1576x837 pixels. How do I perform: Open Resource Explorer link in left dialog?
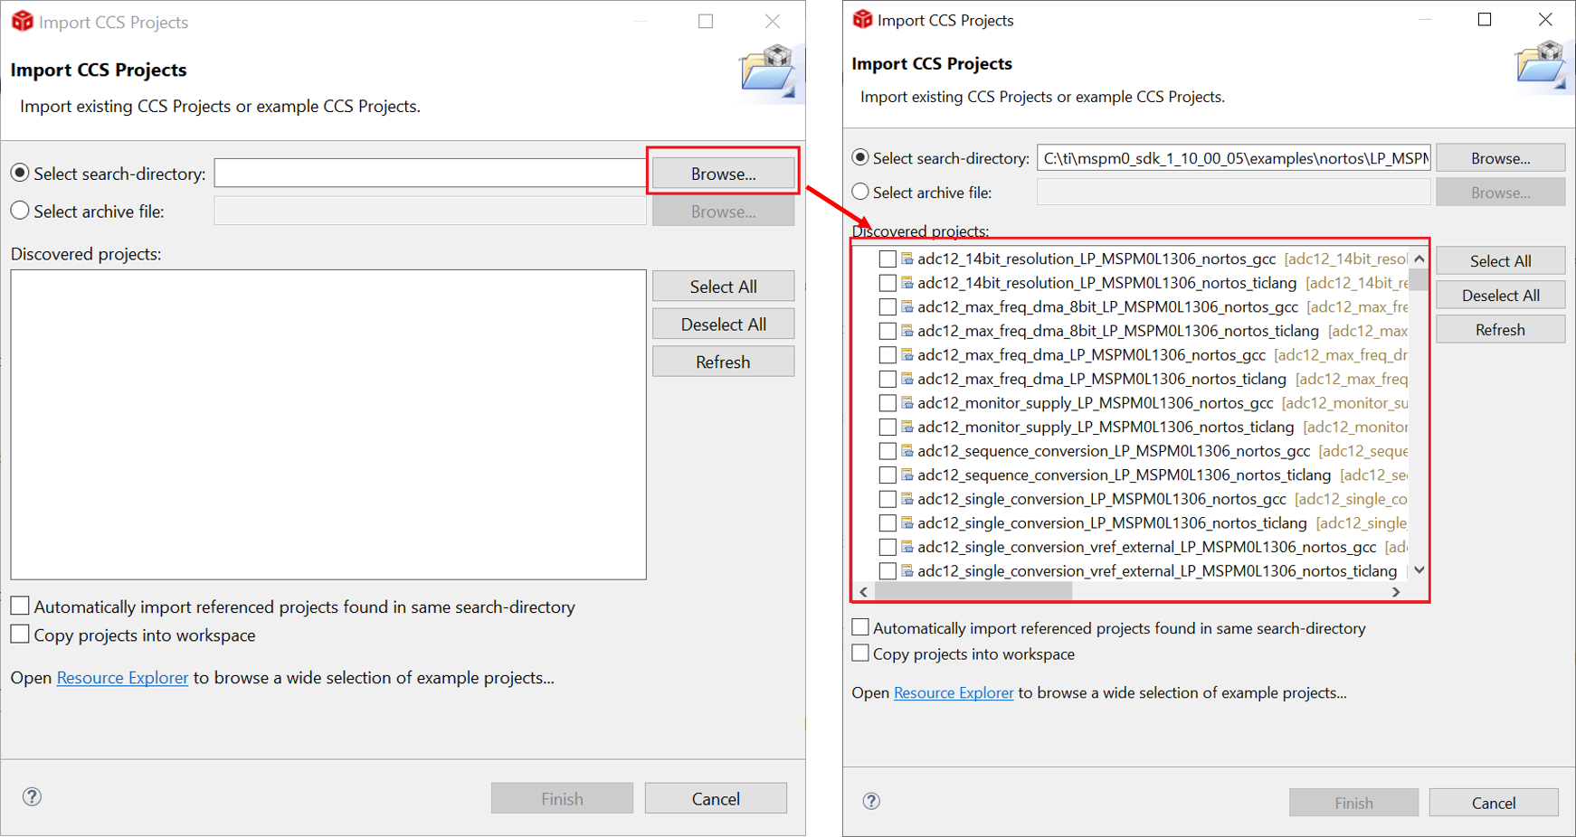pyautogui.click(x=122, y=678)
